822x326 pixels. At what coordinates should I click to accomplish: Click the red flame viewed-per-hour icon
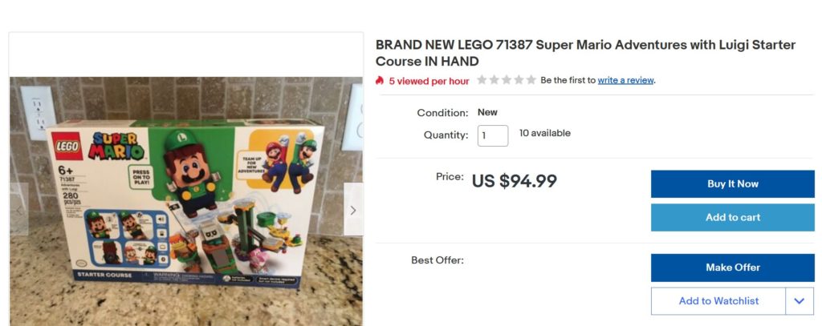pyautogui.click(x=380, y=81)
